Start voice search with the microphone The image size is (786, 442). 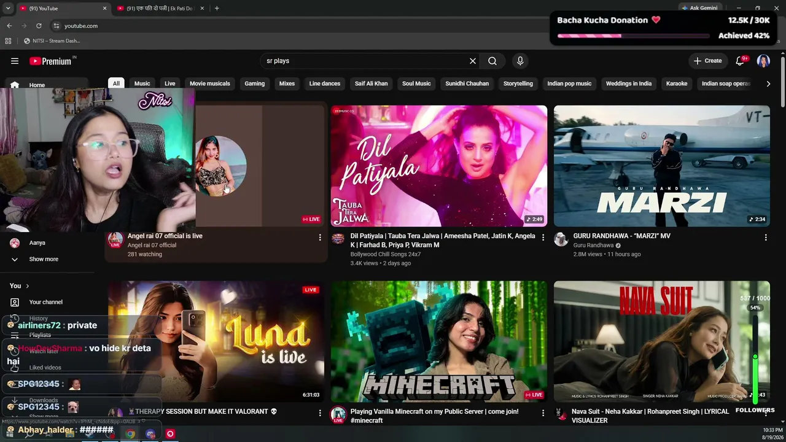(520, 61)
